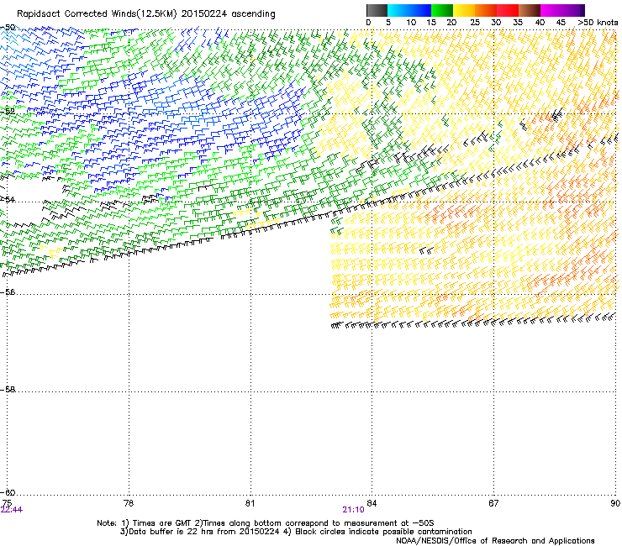Click the '21:10' purple time label

pos(353,510)
